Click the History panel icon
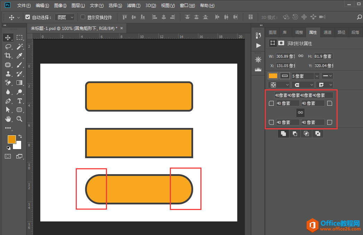This screenshot has height=235, width=363. click(258, 35)
